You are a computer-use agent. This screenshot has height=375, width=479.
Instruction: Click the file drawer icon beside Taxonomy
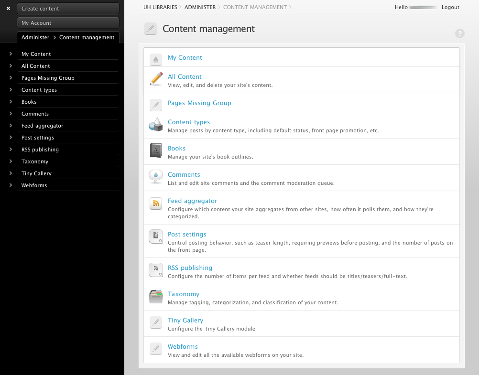tap(156, 297)
